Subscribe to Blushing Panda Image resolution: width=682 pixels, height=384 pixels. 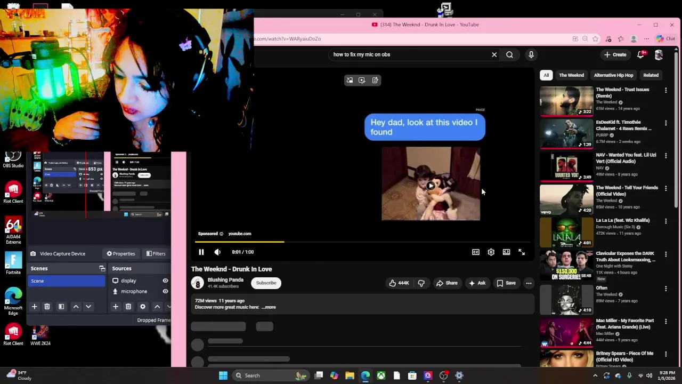(x=266, y=283)
